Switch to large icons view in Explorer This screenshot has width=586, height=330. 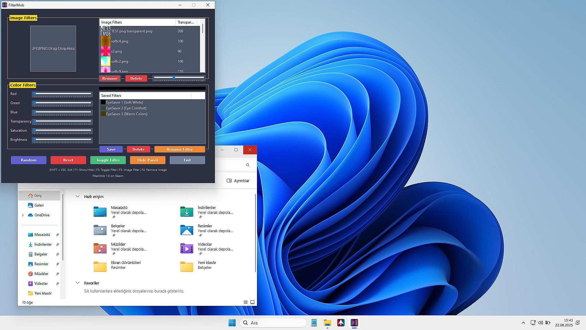point(252,302)
